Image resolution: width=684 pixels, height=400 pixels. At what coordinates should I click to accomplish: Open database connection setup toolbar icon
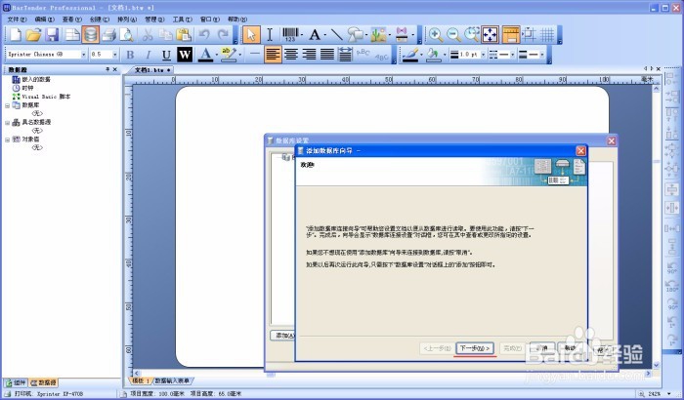tap(90, 34)
